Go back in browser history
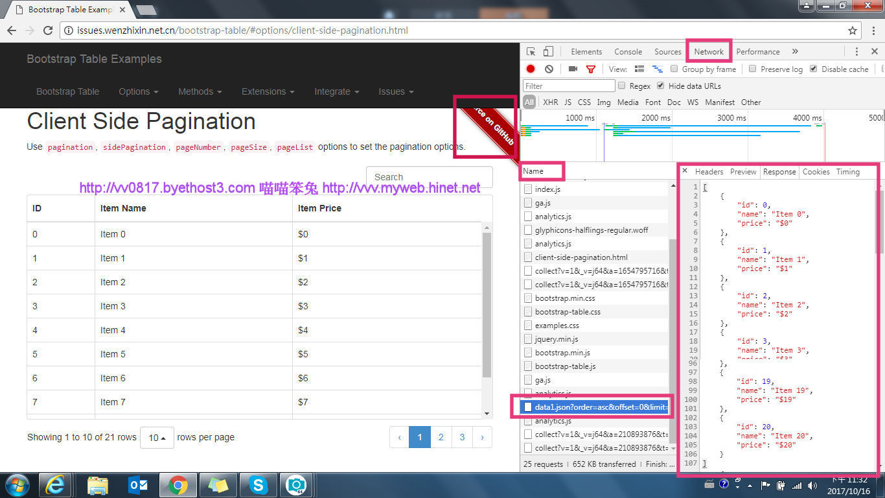This screenshot has width=885, height=498. point(12,30)
